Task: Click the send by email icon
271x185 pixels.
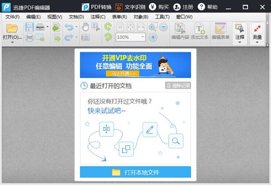Action: (x=40, y=37)
